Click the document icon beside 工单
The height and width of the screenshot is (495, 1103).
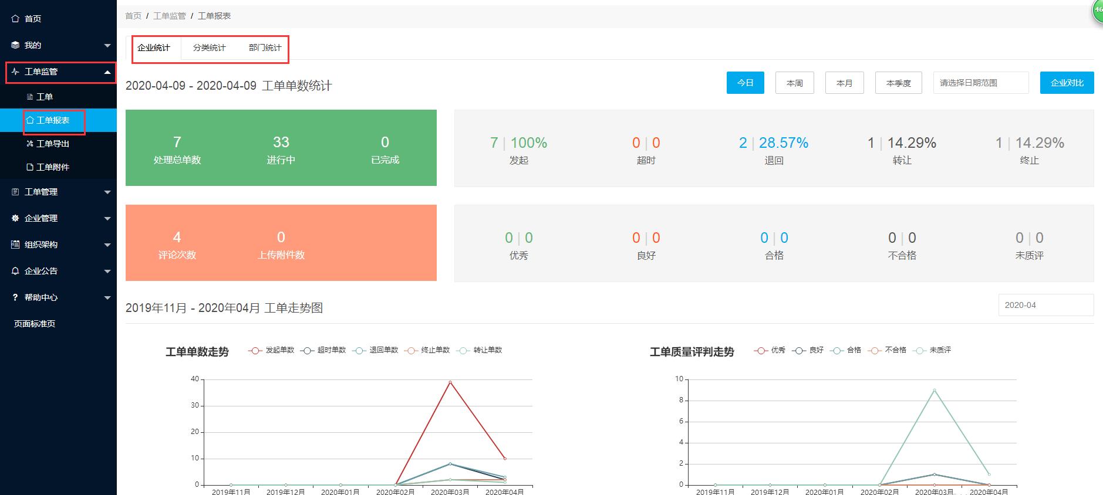pos(30,97)
